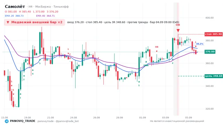Click the 03.09 date axis label
Viewport: 223px width, 125px height.
tap(166, 117)
